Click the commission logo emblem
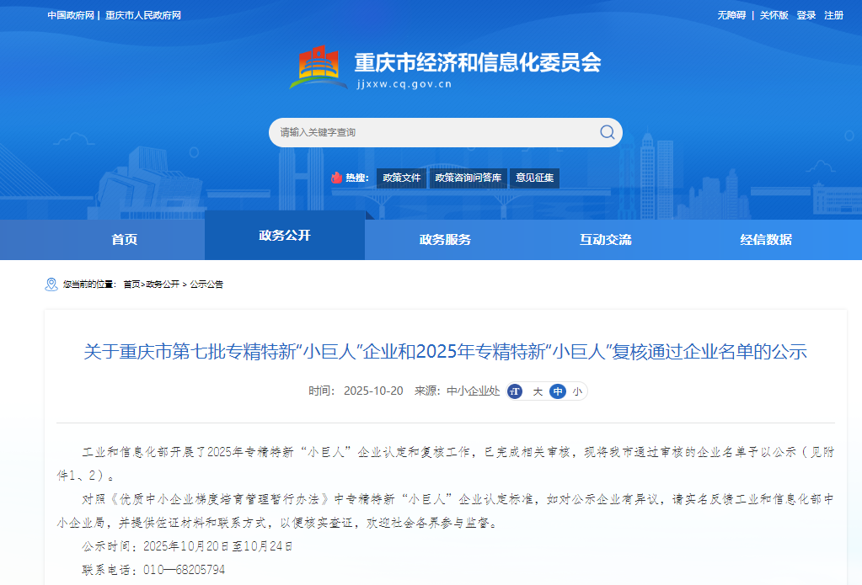The image size is (862, 585). click(319, 68)
